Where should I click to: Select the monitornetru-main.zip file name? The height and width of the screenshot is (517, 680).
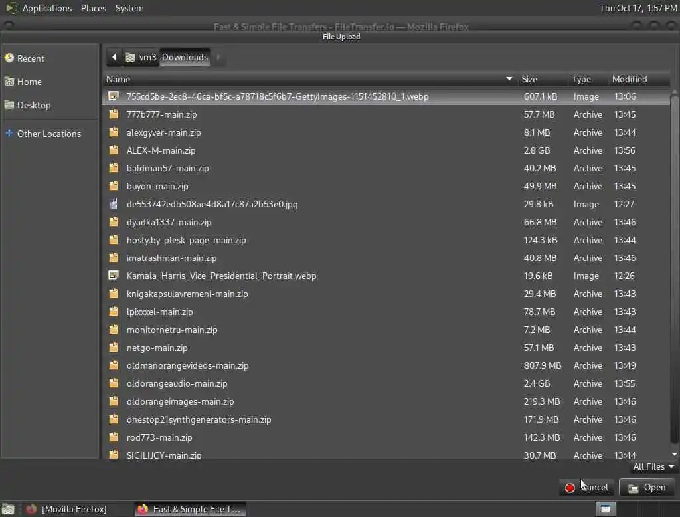tap(172, 330)
